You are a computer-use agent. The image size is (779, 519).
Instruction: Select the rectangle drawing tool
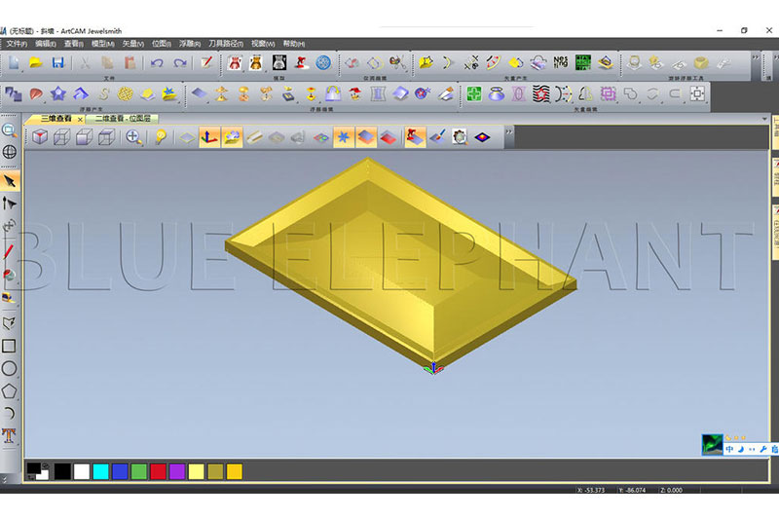click(10, 345)
